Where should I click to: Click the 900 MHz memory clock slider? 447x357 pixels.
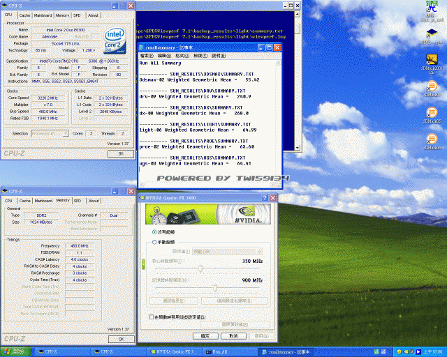(x=215, y=288)
